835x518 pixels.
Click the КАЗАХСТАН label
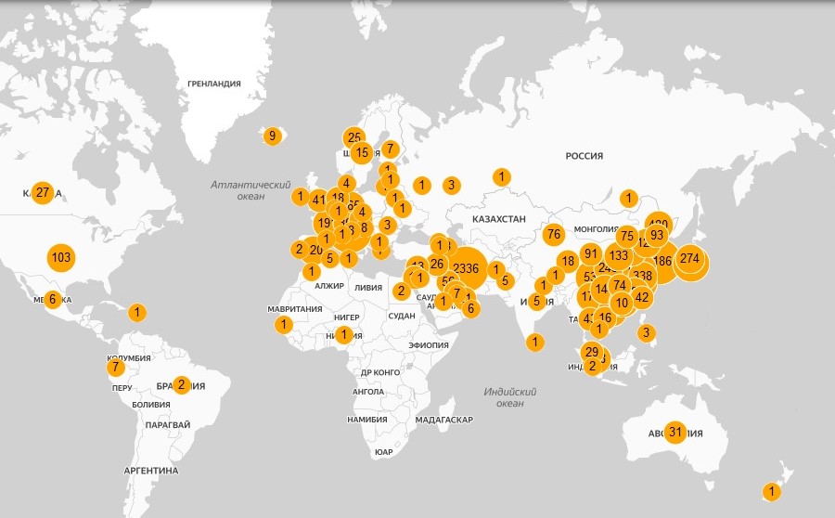click(499, 219)
